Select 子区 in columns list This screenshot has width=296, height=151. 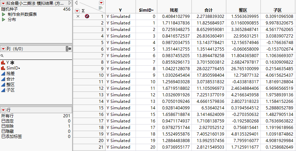click(x=10, y=90)
